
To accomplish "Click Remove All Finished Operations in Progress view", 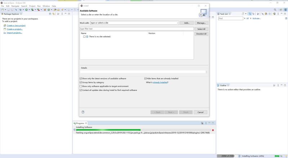I will [202, 123].
